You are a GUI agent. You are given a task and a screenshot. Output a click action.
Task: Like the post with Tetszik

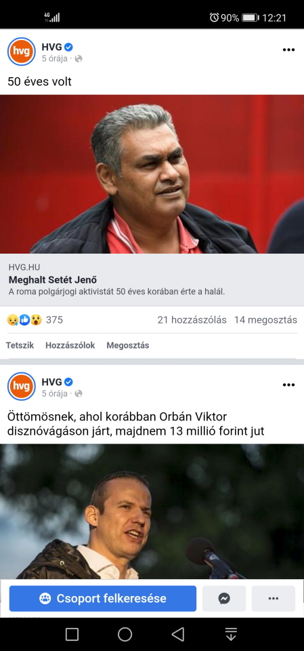(20, 345)
